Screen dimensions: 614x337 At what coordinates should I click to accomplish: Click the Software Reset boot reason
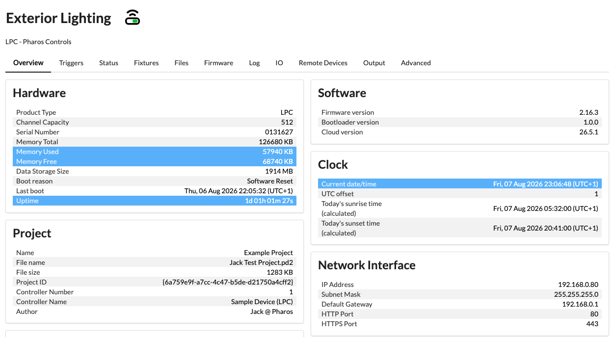(x=270, y=181)
